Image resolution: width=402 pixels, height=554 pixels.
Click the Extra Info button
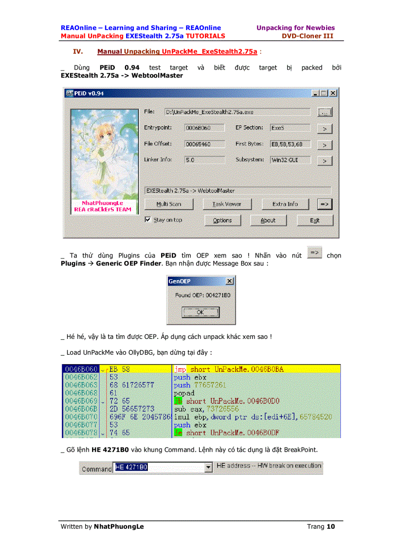click(285, 204)
